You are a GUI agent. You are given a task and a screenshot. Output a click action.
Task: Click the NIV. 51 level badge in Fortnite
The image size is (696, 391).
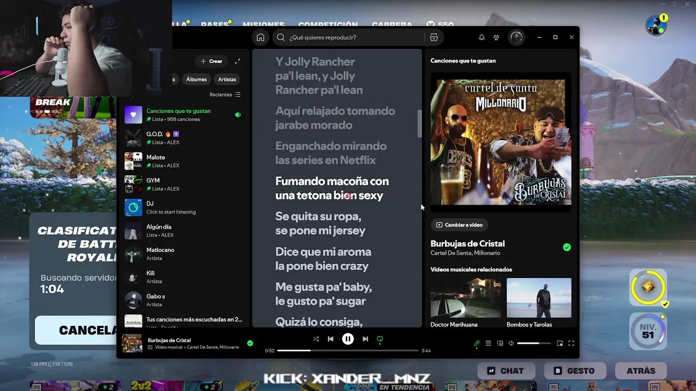point(648,331)
